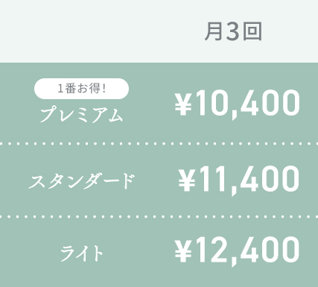Click the 回 character in header
The width and height of the screenshot is (318, 287).
pos(252,31)
